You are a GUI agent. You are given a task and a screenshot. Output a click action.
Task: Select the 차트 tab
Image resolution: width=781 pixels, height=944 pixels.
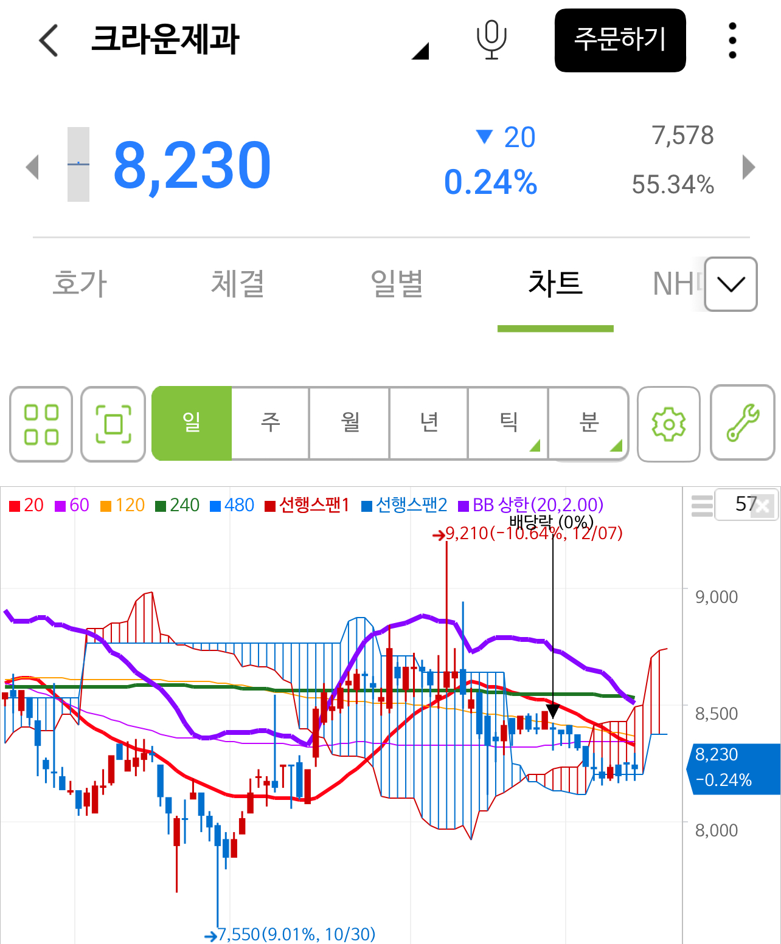pyautogui.click(x=555, y=284)
